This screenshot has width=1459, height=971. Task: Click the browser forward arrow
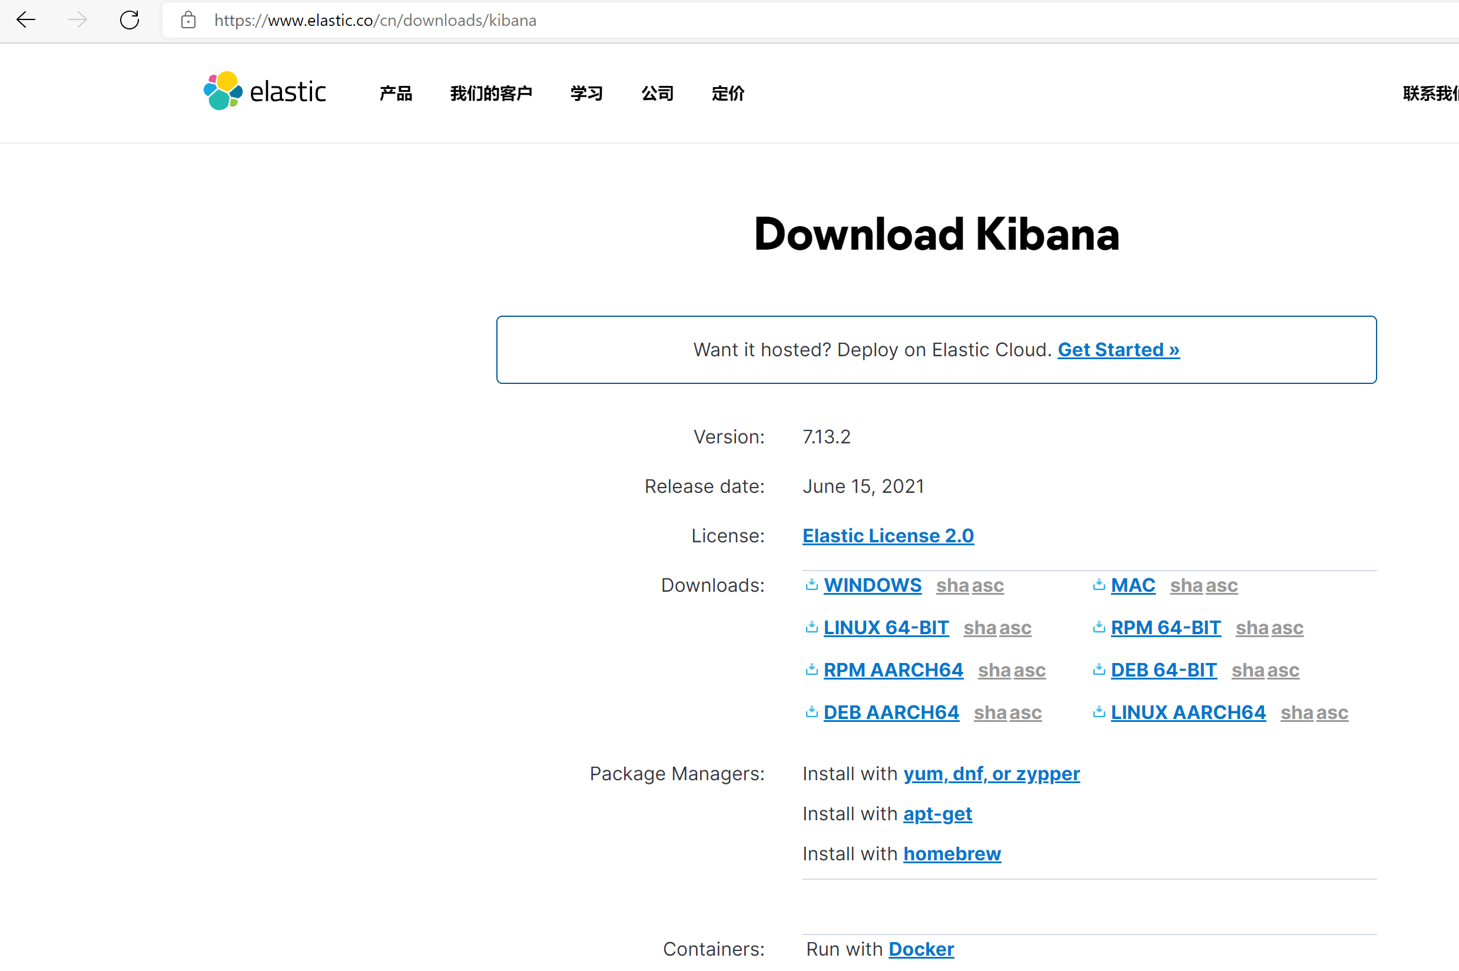click(77, 20)
